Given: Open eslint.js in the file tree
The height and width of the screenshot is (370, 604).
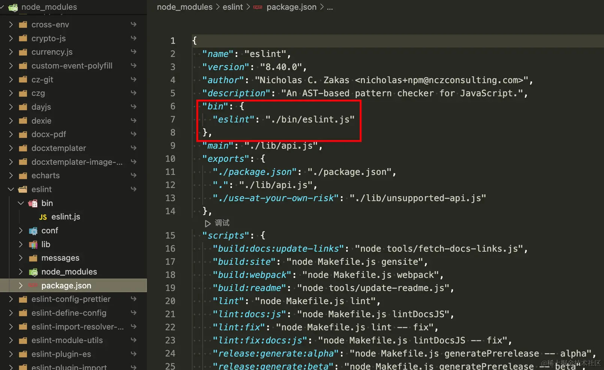Looking at the screenshot, I should pyautogui.click(x=66, y=217).
